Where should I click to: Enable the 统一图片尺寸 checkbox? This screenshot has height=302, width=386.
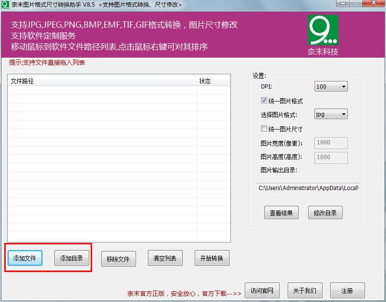(264, 129)
